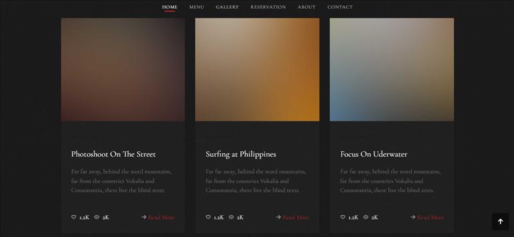Click the eye views icon on Focus On Uderwater card

366,217
